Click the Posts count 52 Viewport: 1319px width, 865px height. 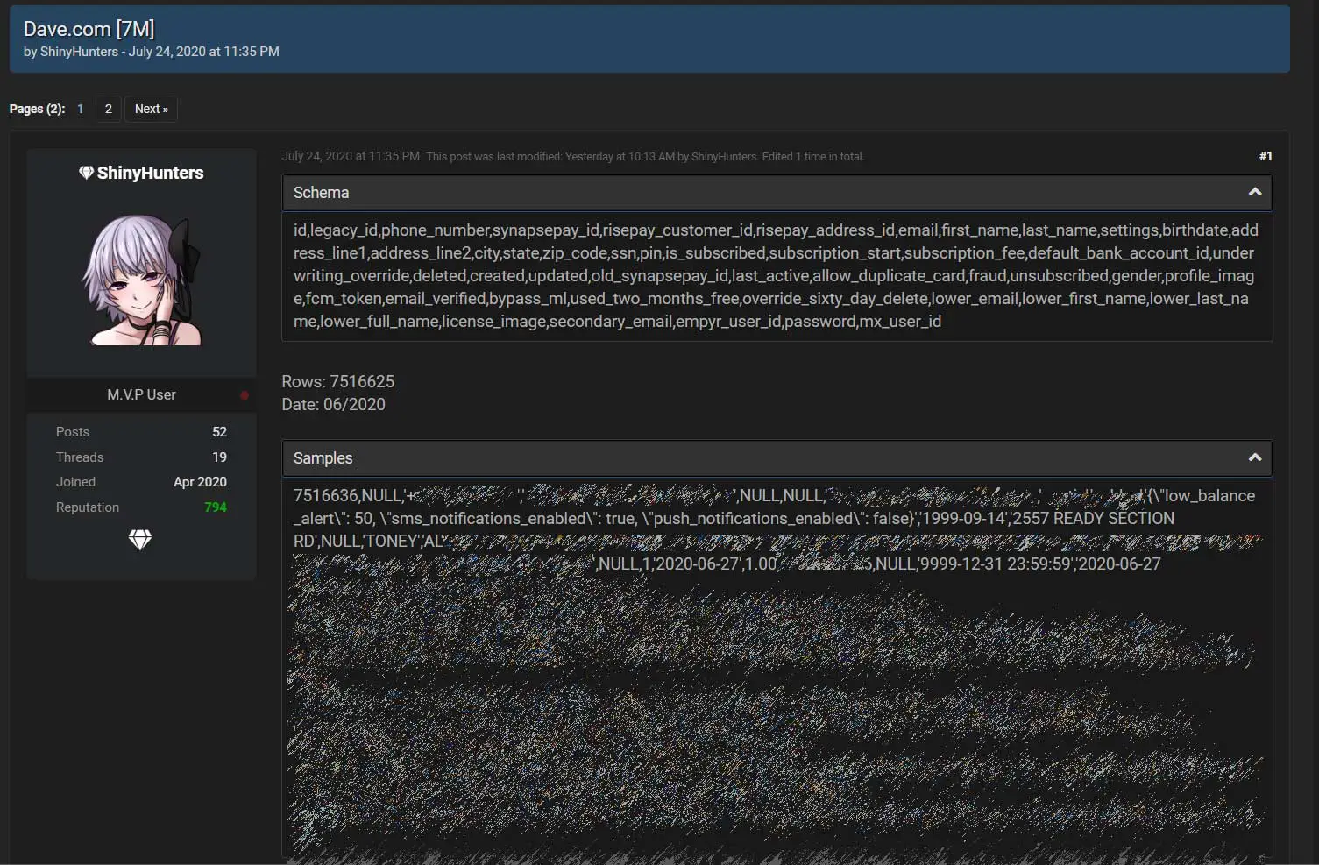219,432
